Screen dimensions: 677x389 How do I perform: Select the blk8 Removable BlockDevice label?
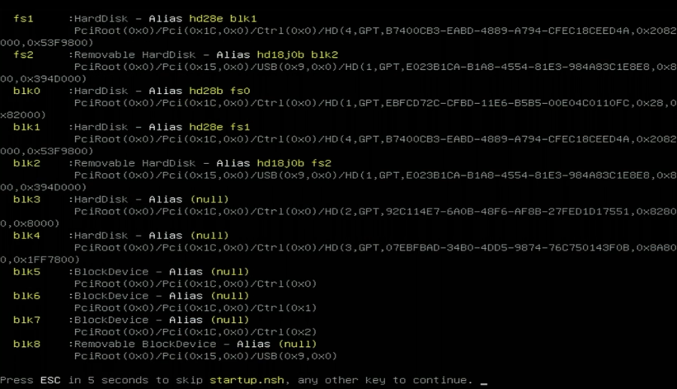pos(27,345)
